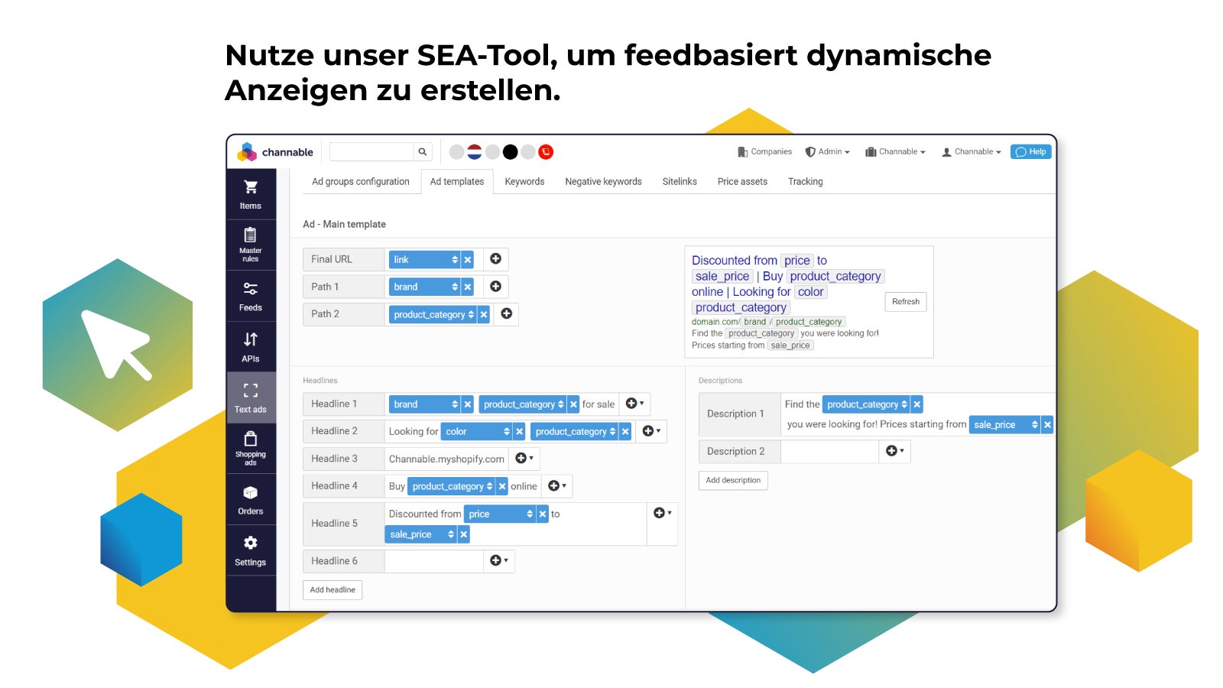
Task: Expand Headline 6 add-element plus menu
Action: click(499, 561)
